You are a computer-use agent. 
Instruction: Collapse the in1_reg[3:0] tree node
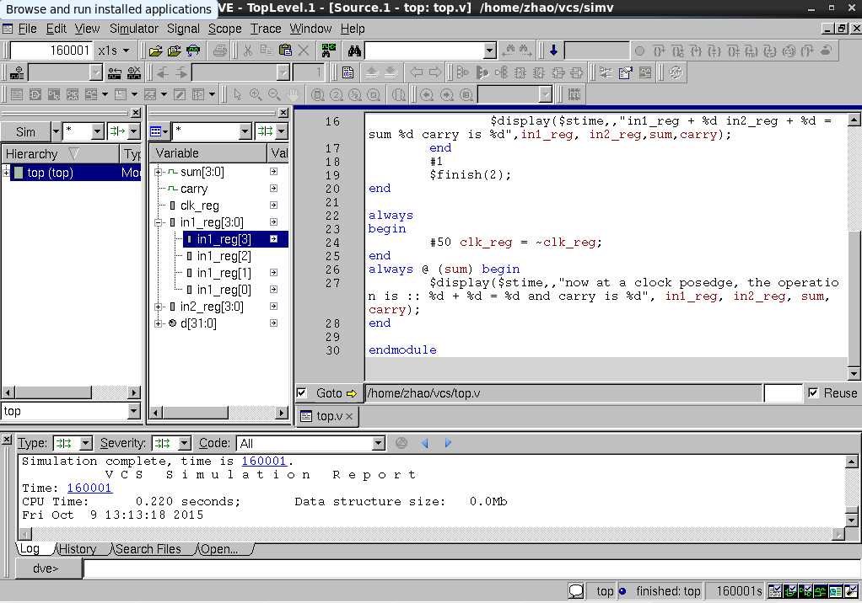[159, 222]
